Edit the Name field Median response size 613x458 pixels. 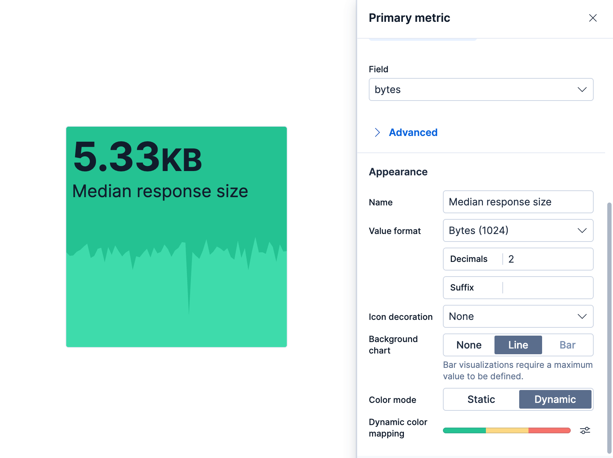[518, 201]
